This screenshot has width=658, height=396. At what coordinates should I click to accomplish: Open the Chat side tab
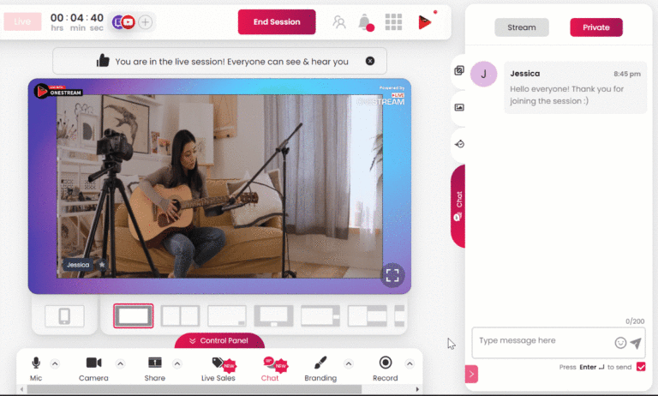tap(458, 206)
